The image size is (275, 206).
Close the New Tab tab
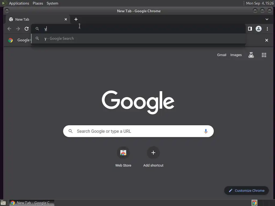tap(66, 19)
